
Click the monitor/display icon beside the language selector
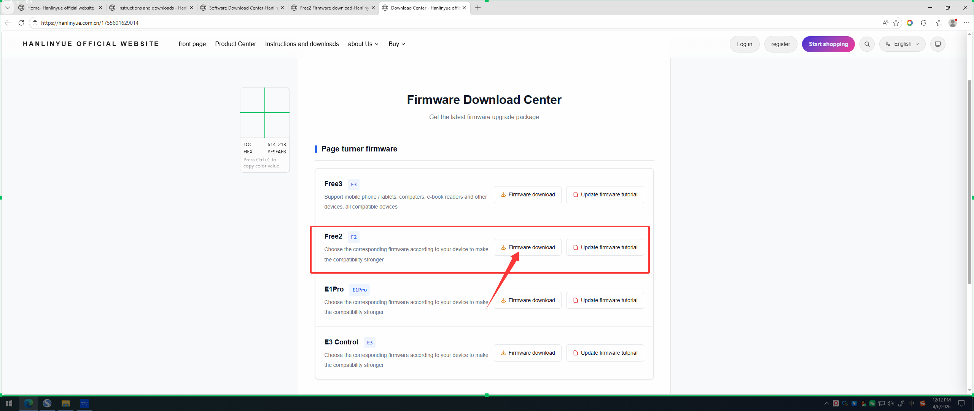click(x=937, y=44)
